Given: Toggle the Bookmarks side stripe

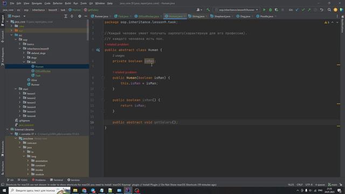Looking at the screenshot, I should 2,149.
